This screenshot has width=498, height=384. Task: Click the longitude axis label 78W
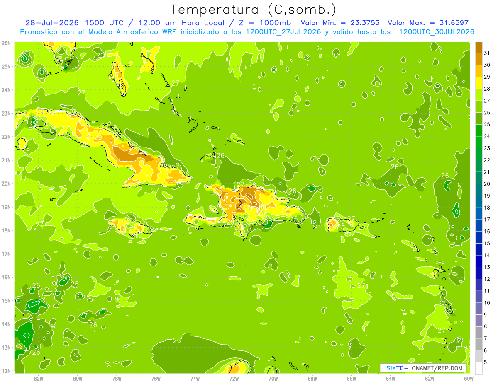(x=117, y=379)
